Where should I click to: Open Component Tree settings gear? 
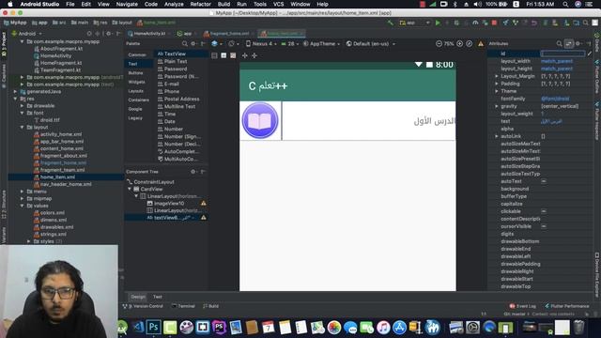point(193,172)
